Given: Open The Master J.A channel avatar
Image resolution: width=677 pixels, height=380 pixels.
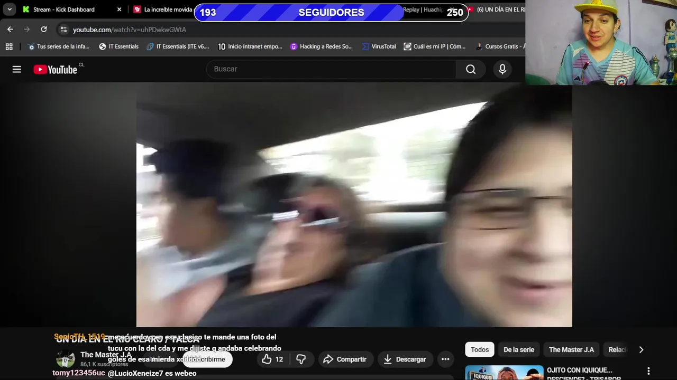Looking at the screenshot, I should pos(66,359).
